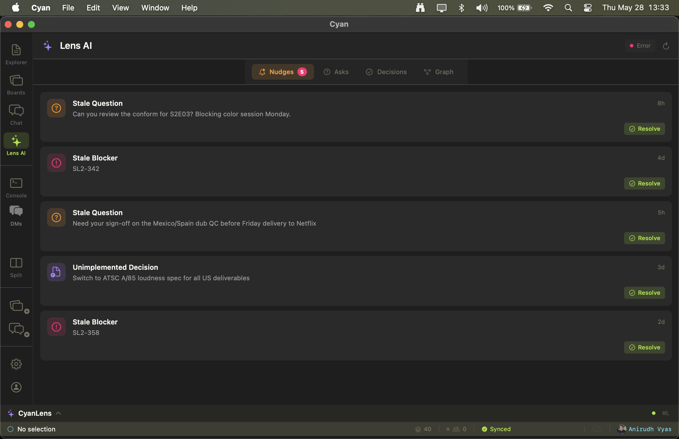Open the File menu
The image size is (679, 439).
point(68,8)
